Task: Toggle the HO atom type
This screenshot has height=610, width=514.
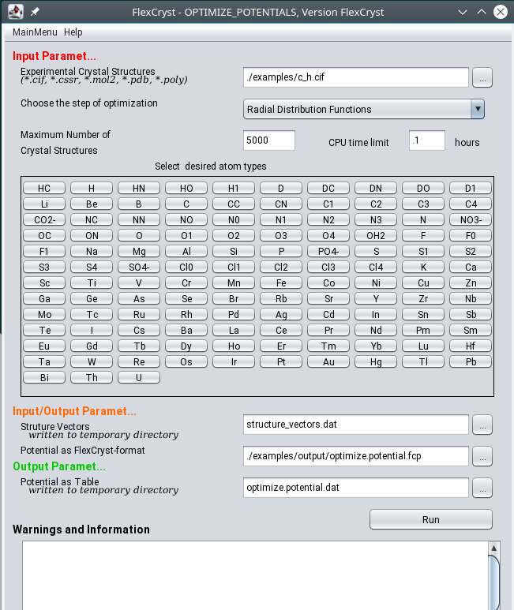Action: click(x=186, y=189)
